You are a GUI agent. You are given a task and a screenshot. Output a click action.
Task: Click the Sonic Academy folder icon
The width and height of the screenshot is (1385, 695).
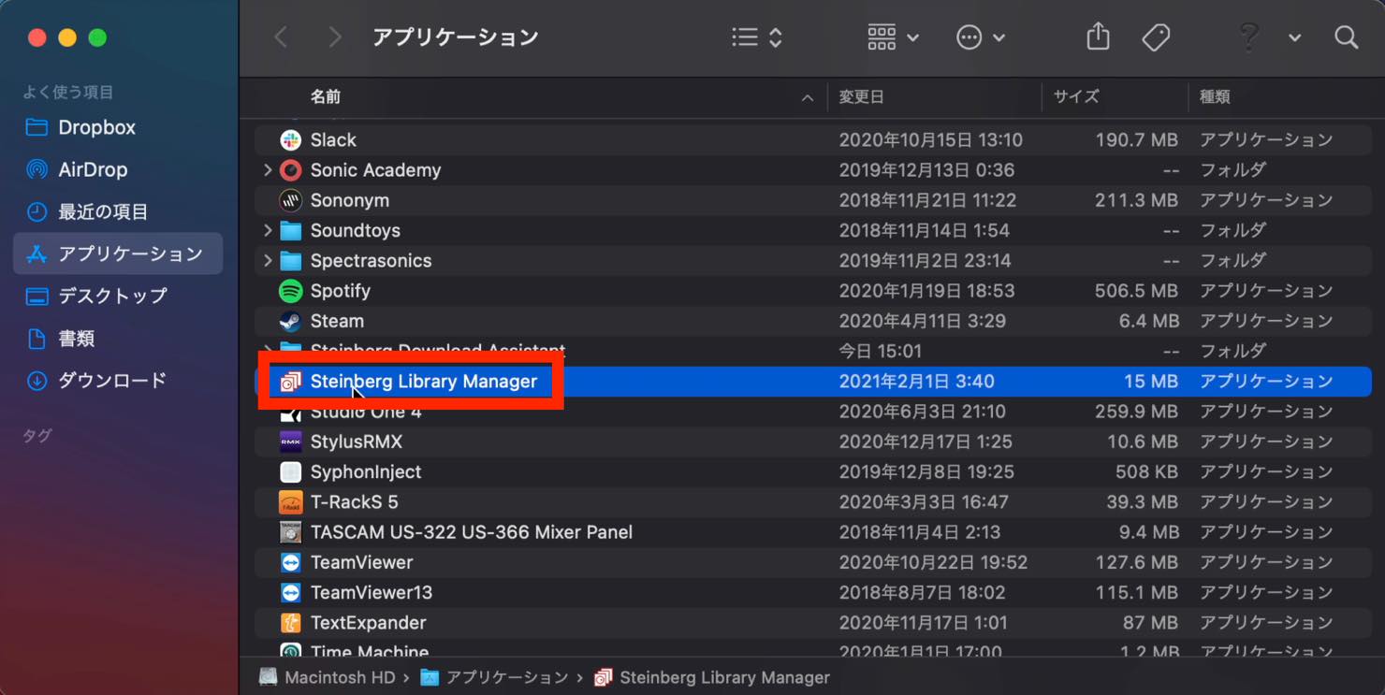(x=291, y=170)
